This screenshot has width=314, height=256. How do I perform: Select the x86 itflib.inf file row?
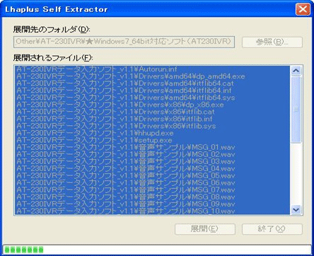[152, 119]
